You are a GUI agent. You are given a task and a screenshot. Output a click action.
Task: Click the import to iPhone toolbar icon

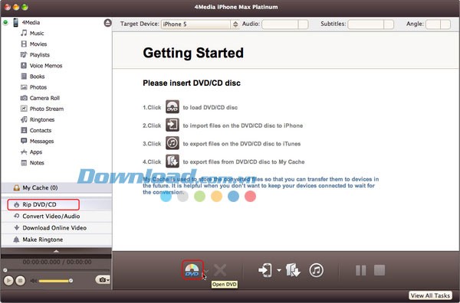click(x=265, y=270)
